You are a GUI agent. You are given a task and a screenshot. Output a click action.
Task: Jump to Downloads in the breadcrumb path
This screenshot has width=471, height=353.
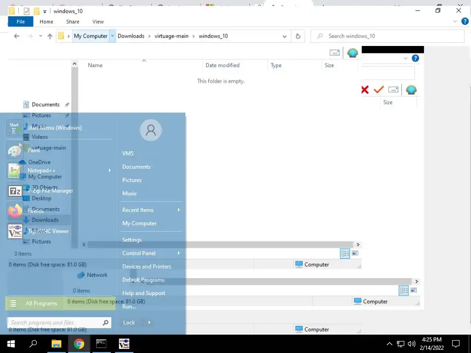tap(131, 36)
